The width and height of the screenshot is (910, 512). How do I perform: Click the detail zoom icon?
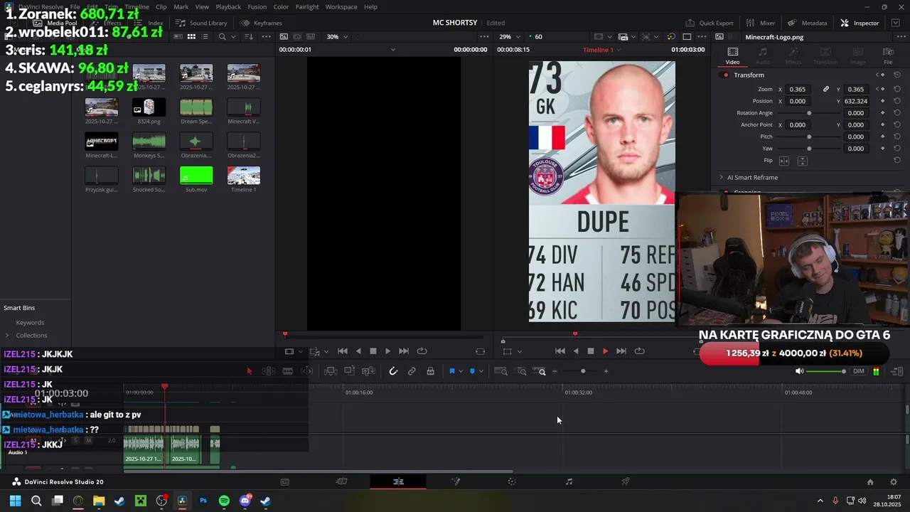521,371
